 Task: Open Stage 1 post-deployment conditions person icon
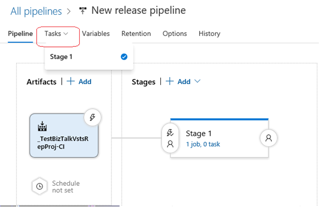pyautogui.click(x=269, y=138)
